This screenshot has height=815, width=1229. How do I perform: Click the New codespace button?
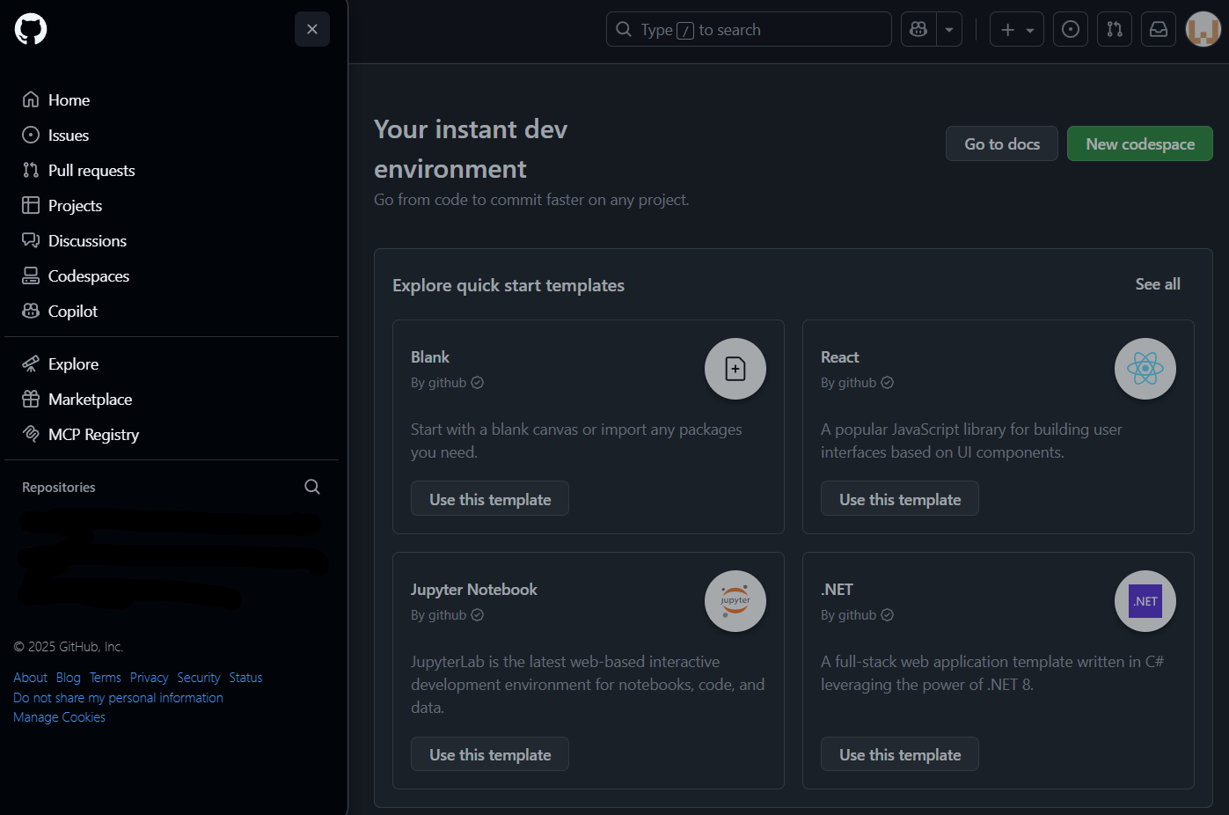tap(1139, 143)
